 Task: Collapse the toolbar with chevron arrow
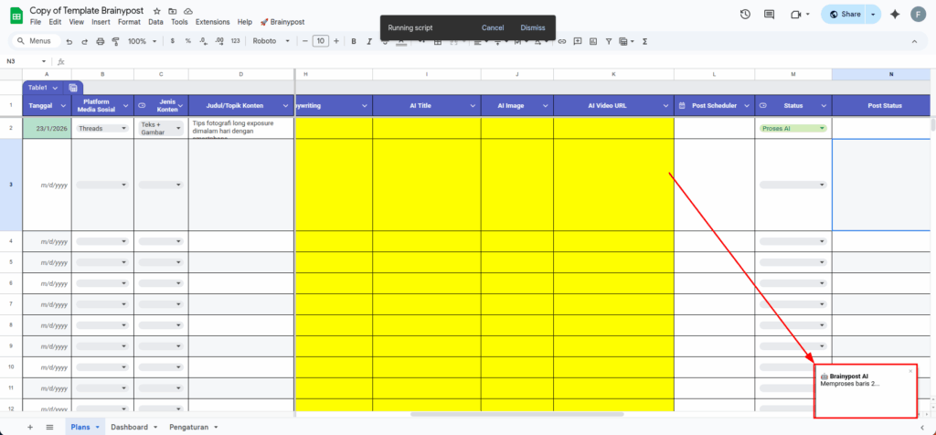pos(916,41)
